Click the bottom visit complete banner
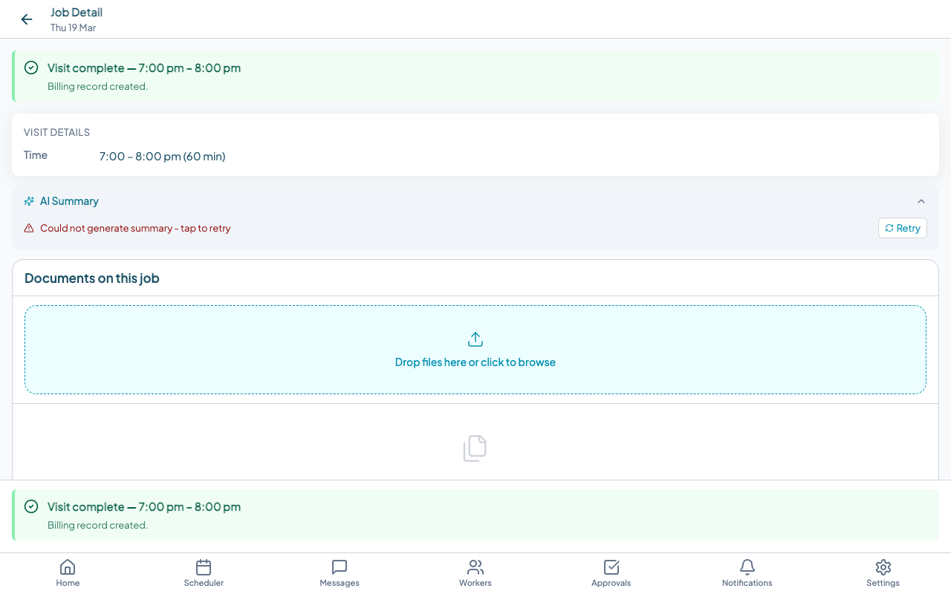The height and width of the screenshot is (594, 951). (x=475, y=515)
